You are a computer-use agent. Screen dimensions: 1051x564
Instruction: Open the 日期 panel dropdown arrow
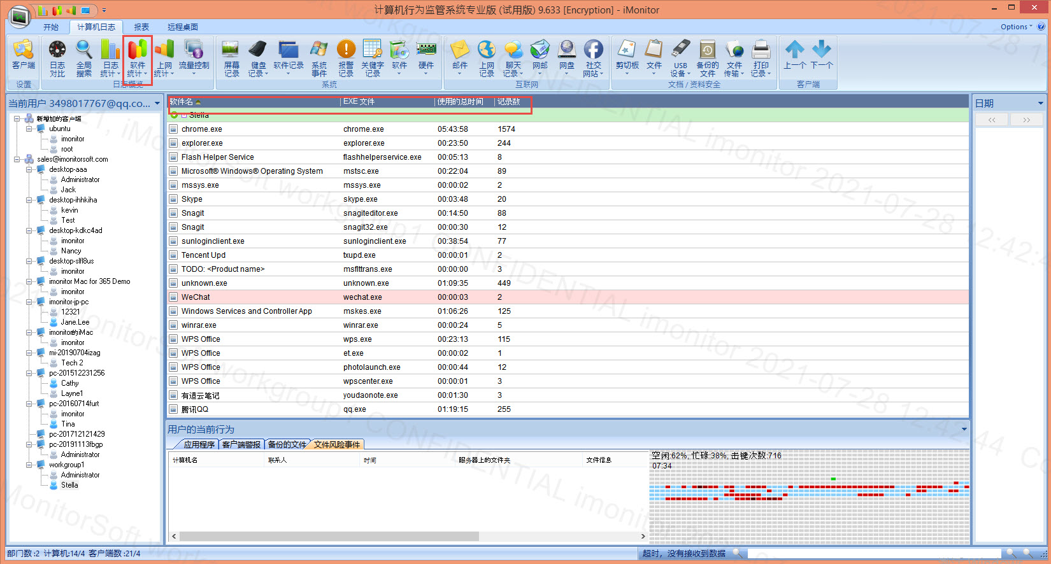1041,103
